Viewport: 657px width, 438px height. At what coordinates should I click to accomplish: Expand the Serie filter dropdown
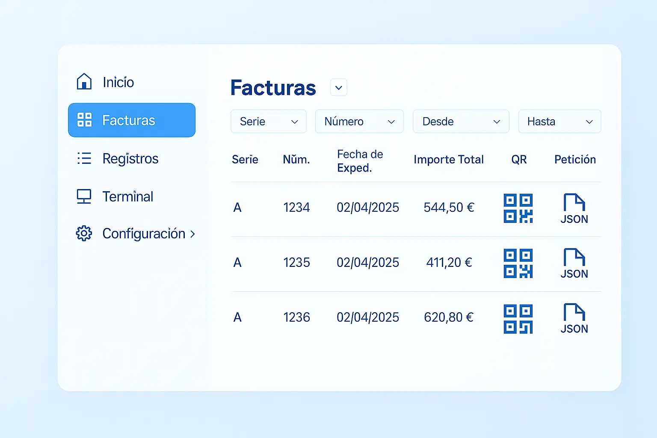pos(268,121)
